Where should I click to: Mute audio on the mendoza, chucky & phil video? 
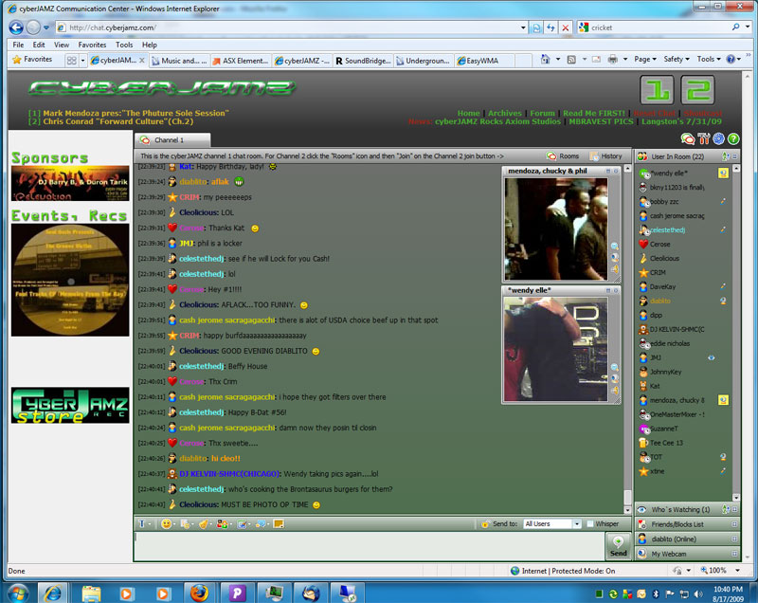(614, 269)
